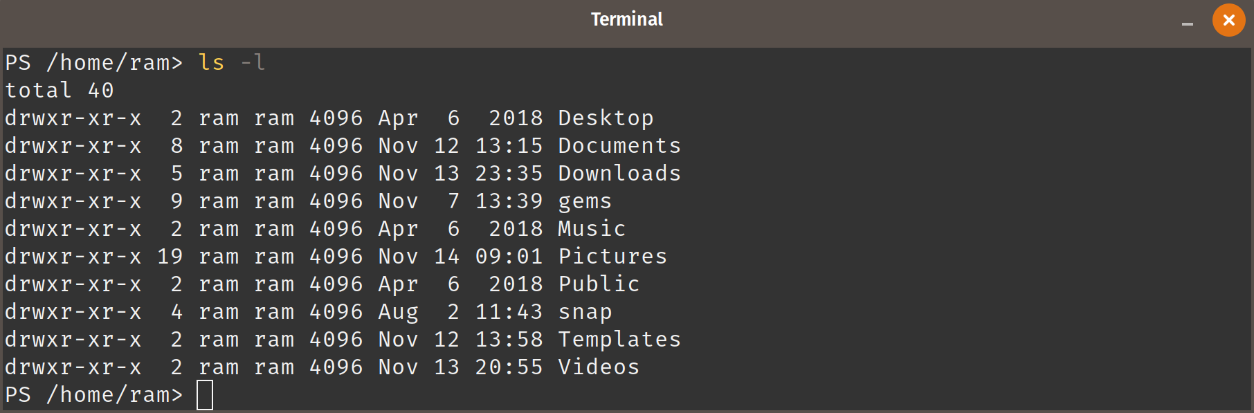Select the Pictures directory name
Viewport: 1254px width, 413px height.
[x=612, y=257]
